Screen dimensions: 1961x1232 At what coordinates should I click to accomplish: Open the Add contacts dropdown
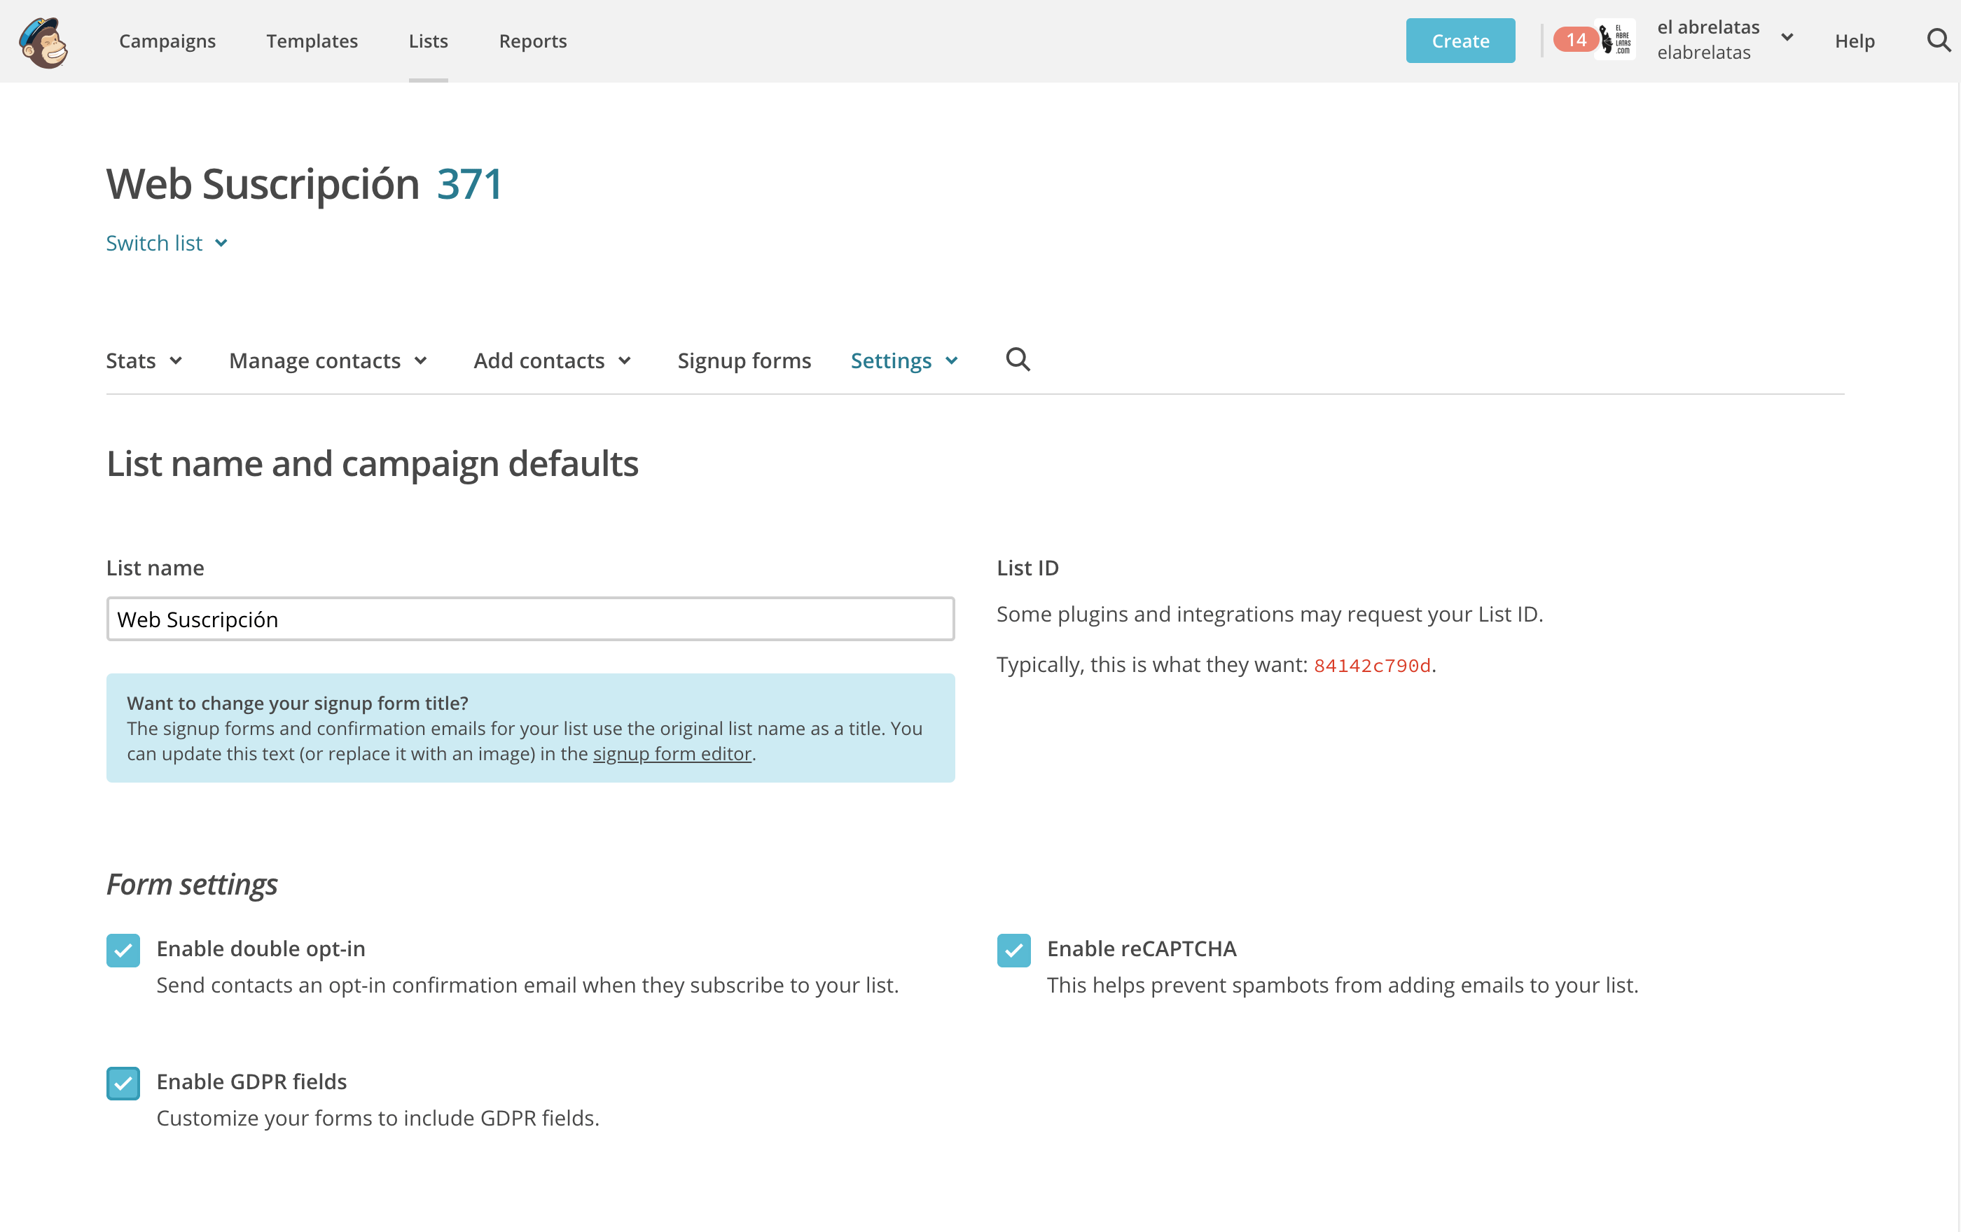pos(552,360)
